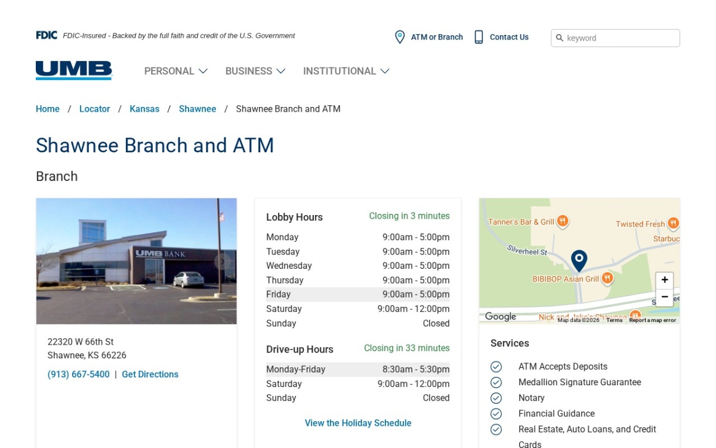Click the Friday lobby hours row
Image resolution: width=716 pixels, height=448 pixels.
pyautogui.click(x=358, y=294)
